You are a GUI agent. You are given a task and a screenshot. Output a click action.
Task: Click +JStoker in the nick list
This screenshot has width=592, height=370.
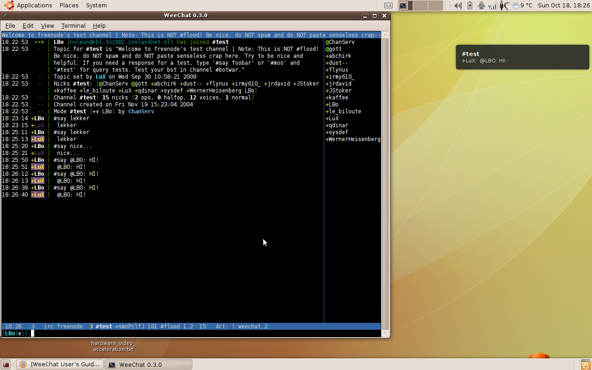click(339, 91)
